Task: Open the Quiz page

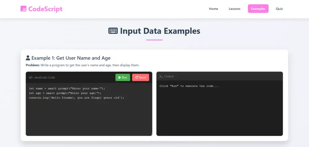Action: pos(279,9)
